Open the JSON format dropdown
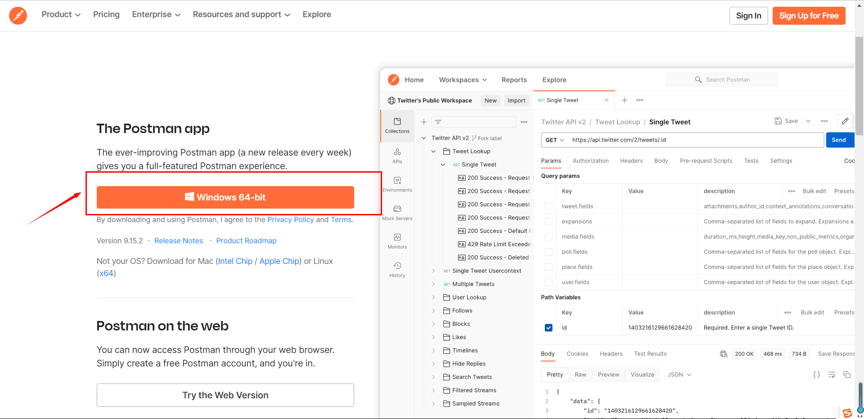This screenshot has width=864, height=419. tap(679, 374)
